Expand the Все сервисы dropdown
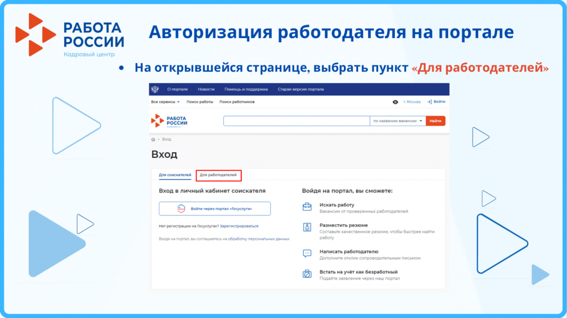The width and height of the screenshot is (567, 318). pyautogui.click(x=165, y=102)
